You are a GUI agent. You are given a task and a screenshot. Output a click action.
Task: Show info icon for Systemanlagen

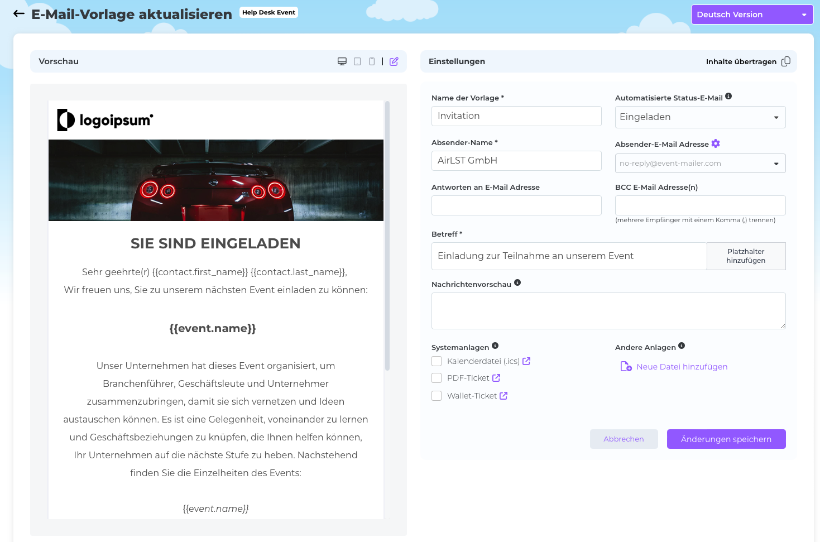pyautogui.click(x=495, y=346)
